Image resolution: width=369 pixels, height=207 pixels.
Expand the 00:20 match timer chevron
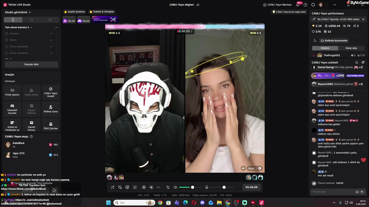pos(191,31)
